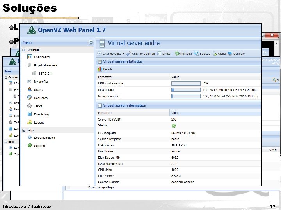This screenshot has height=210, width=281.
Task: Click the Logout key icon
Action: click(x=30, y=122)
